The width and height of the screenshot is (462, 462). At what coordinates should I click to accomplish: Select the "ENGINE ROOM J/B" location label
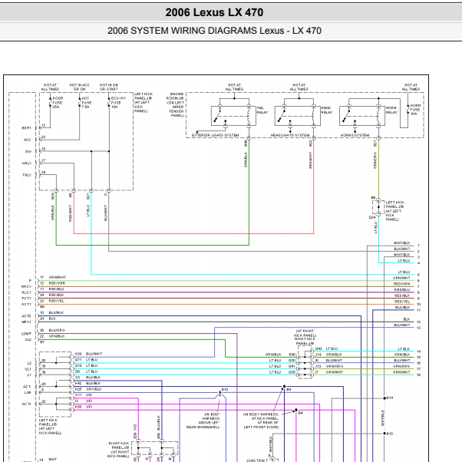pyautogui.click(x=175, y=96)
